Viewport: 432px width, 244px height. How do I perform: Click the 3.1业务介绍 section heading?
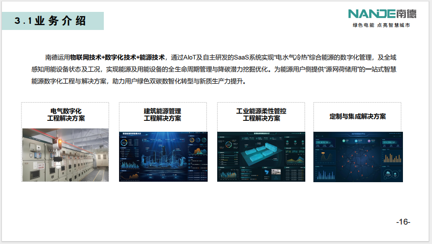[50, 20]
